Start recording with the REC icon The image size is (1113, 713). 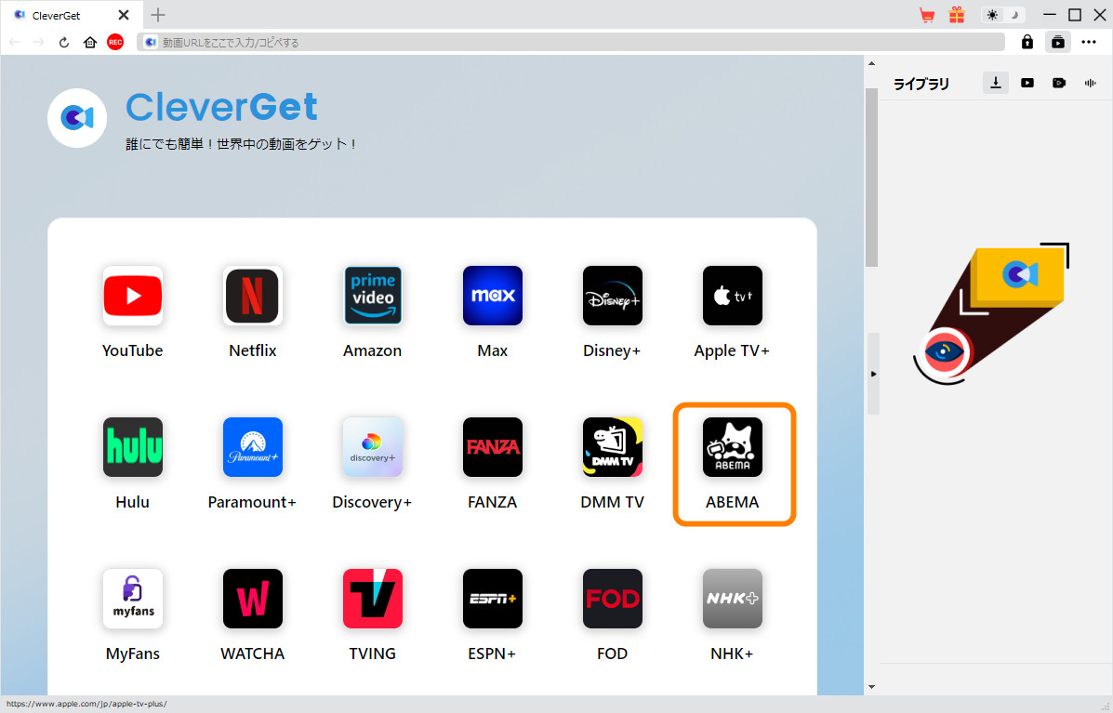[x=114, y=42]
